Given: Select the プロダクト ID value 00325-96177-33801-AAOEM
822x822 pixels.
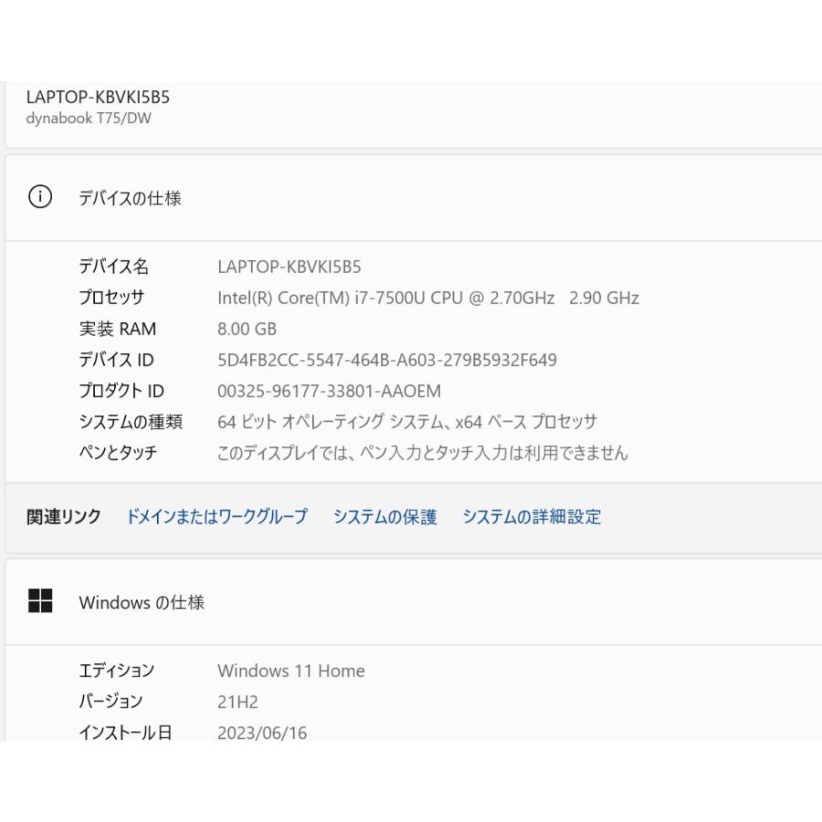Looking at the screenshot, I should click(x=329, y=391).
